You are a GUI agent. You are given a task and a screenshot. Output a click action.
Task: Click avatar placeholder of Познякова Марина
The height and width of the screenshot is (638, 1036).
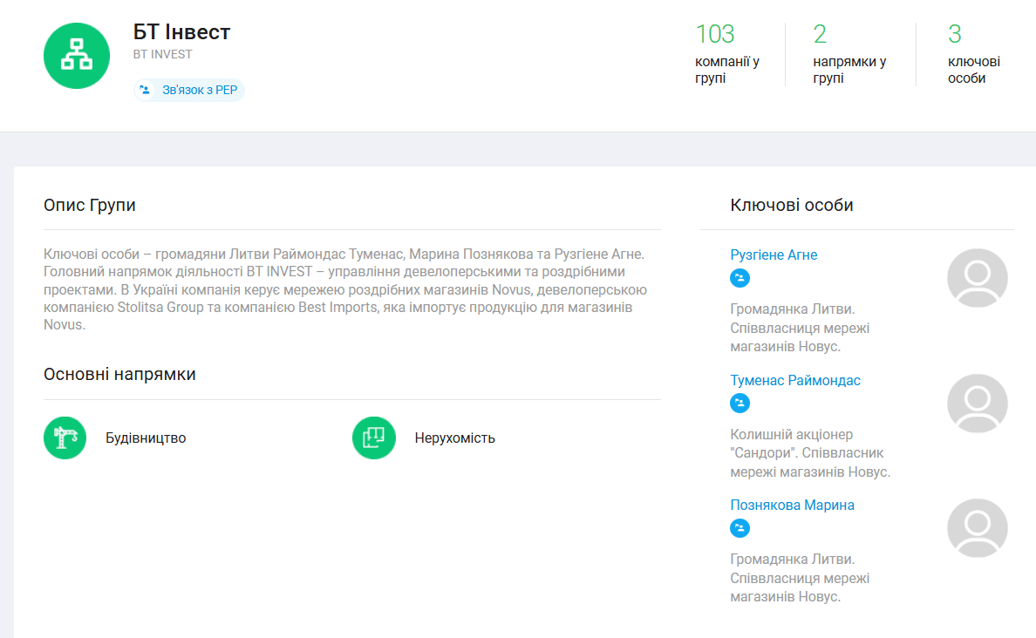[978, 528]
